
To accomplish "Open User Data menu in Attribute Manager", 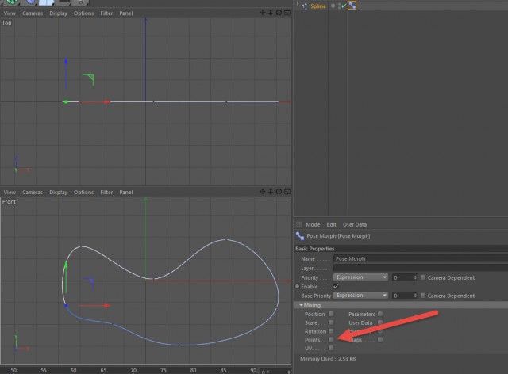I will click(355, 224).
